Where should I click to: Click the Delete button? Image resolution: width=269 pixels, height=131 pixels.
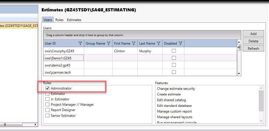click(x=253, y=41)
